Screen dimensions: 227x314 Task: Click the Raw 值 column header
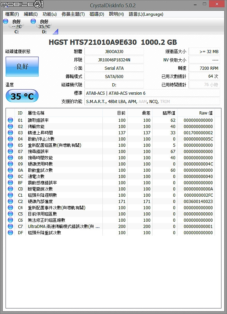[196, 113]
